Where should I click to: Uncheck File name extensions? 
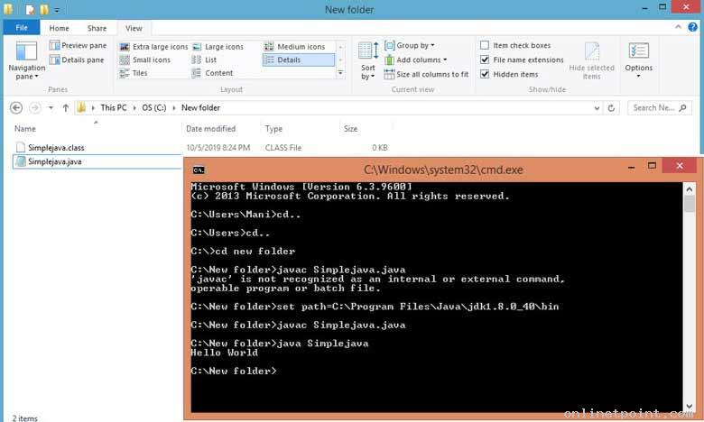coord(486,60)
